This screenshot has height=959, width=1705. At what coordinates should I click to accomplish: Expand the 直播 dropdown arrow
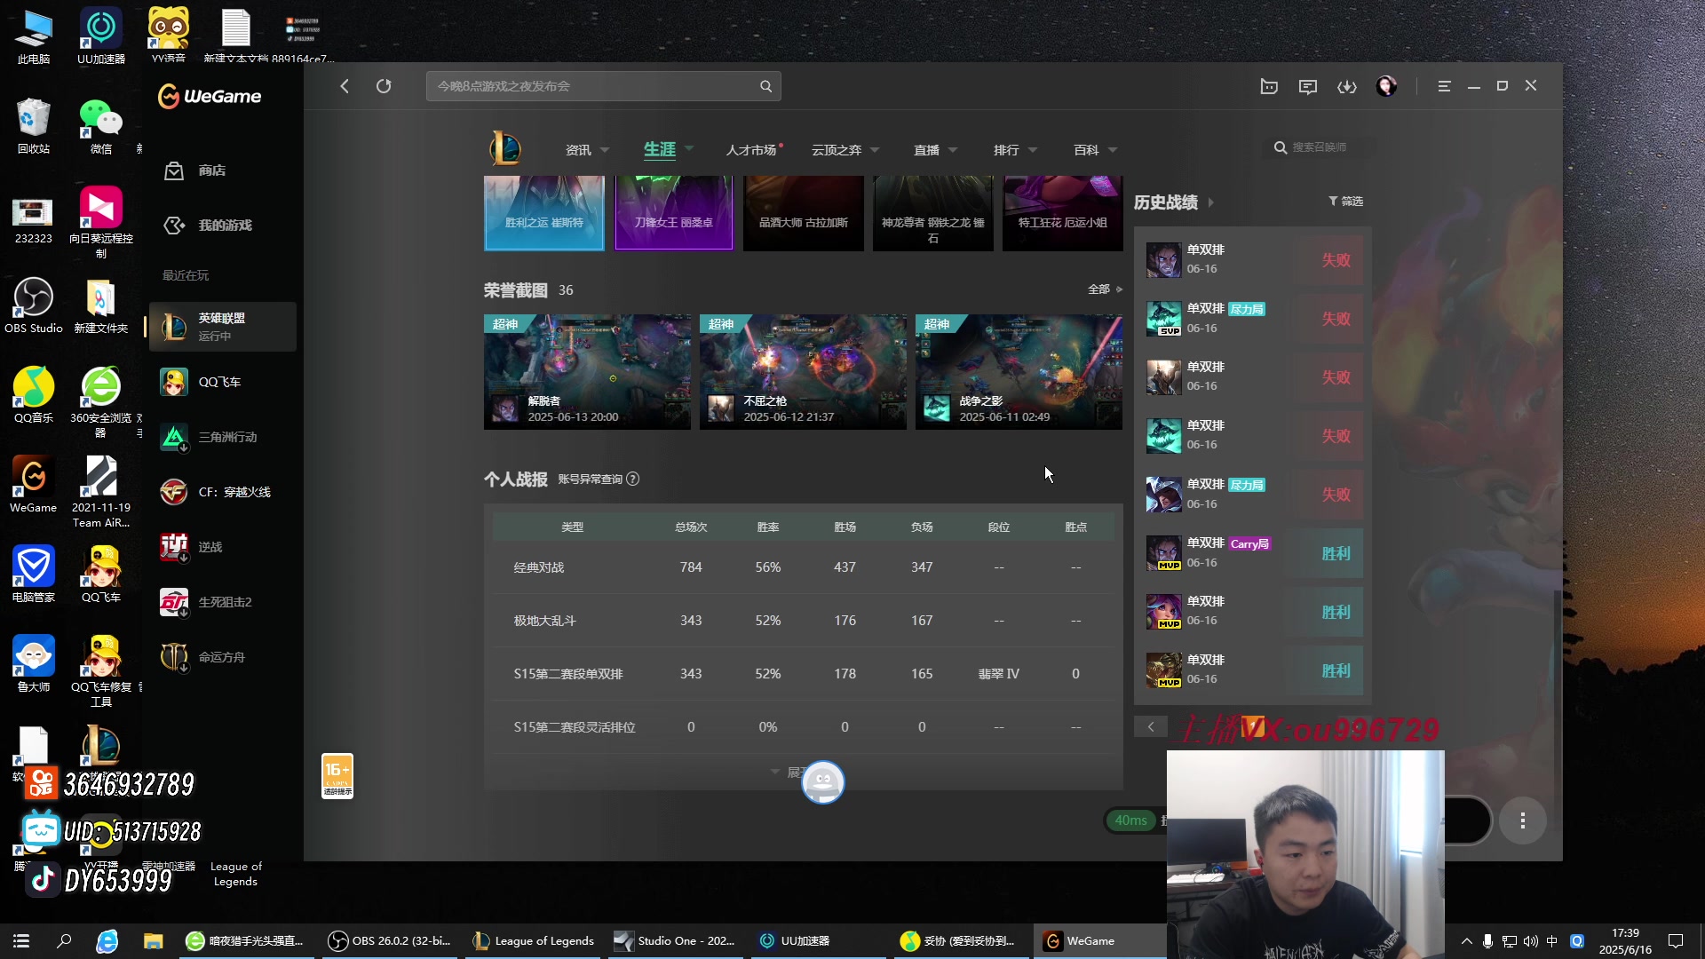click(953, 150)
